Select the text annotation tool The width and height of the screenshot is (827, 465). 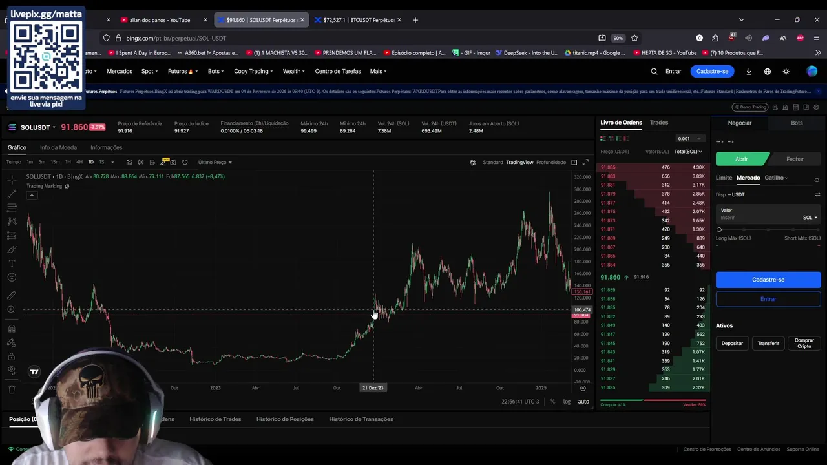pos(12,263)
